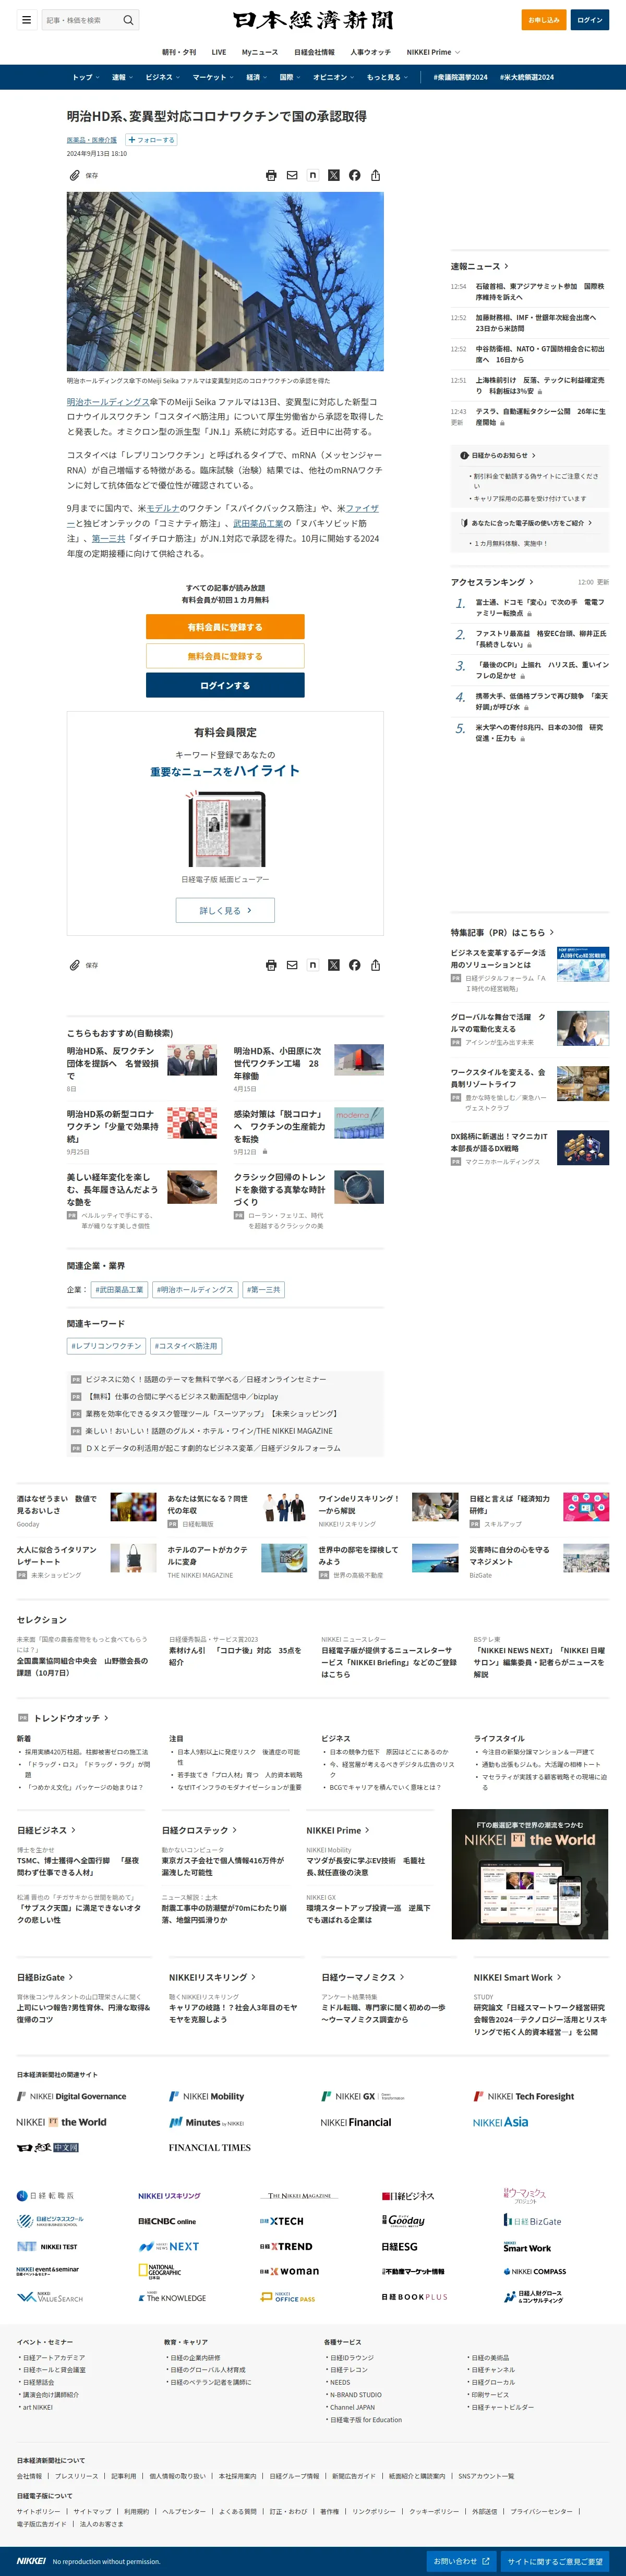Image resolution: width=626 pixels, height=2576 pixels.
Task: Save article using bottom paperclip 保存 icon
Action: coord(84,965)
